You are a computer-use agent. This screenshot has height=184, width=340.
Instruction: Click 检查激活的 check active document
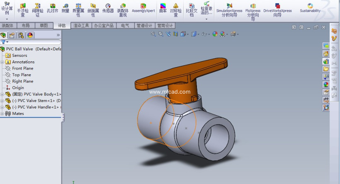[x=206, y=8]
